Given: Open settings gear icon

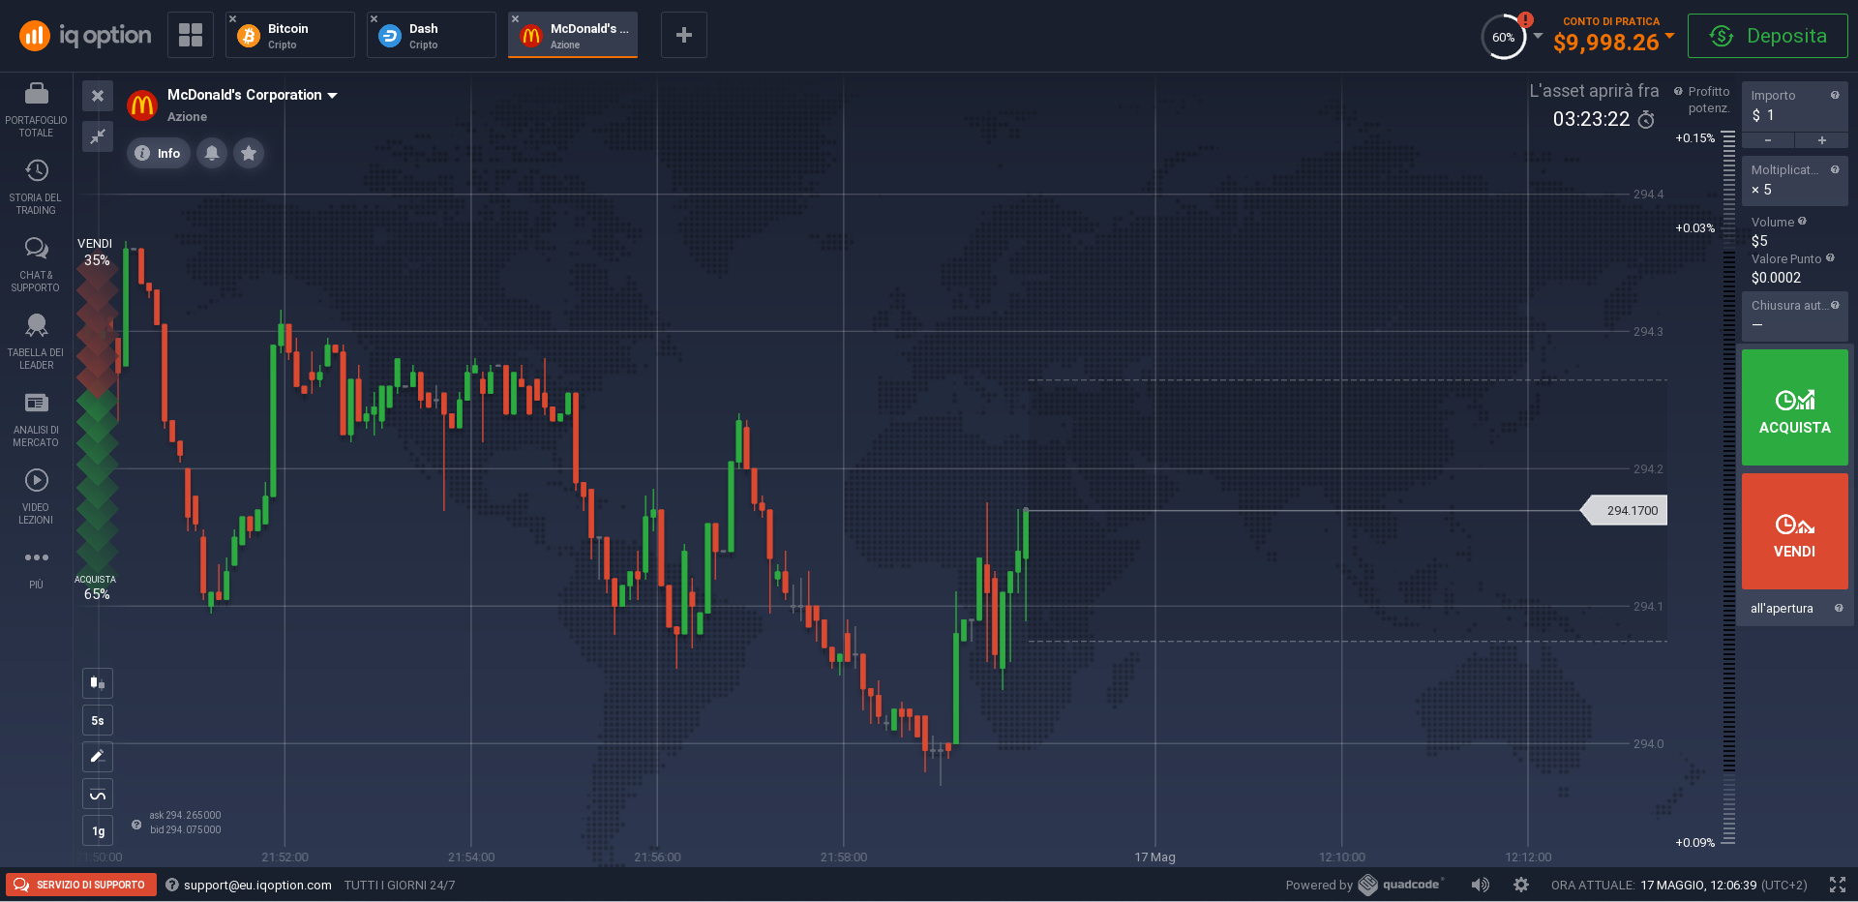Looking at the screenshot, I should (x=1521, y=885).
